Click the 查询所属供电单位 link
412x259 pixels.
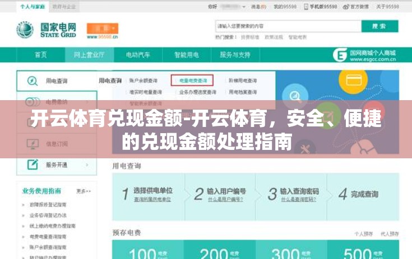[x=152, y=200]
